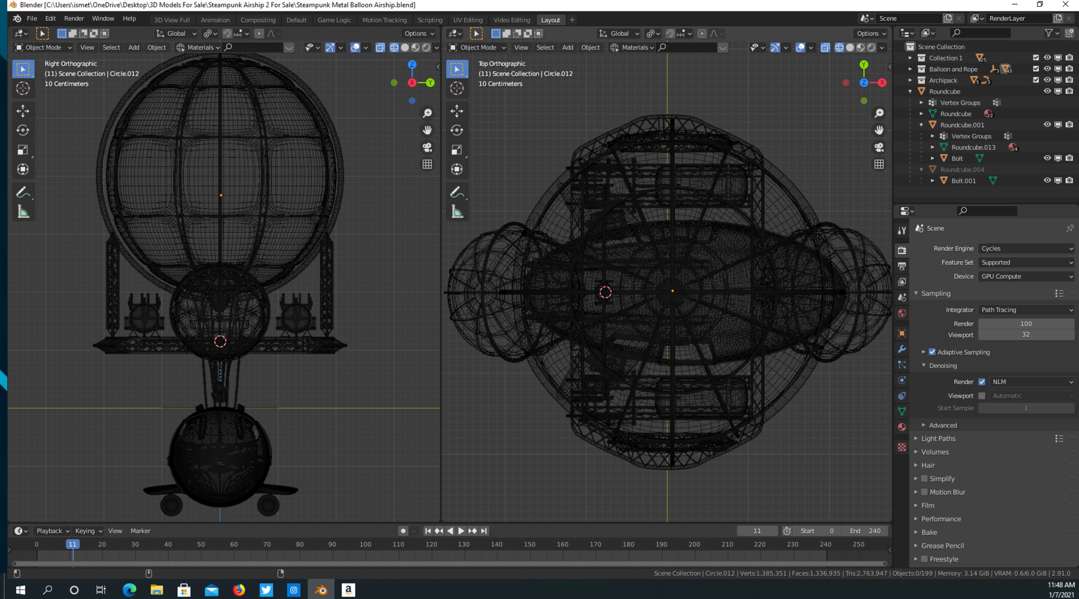1079x599 pixels.
Task: Expand the Light Paths section
Action: [938, 438]
